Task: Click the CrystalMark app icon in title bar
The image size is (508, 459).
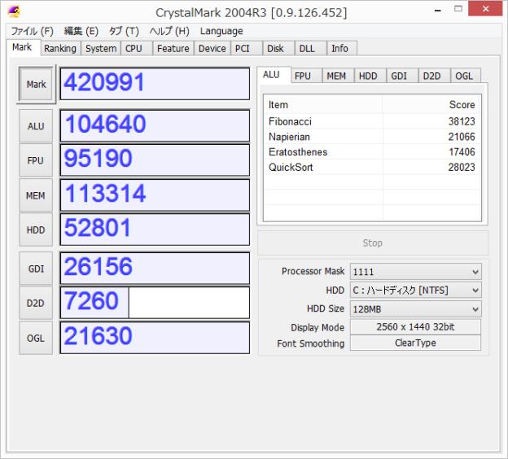Action: [14, 11]
